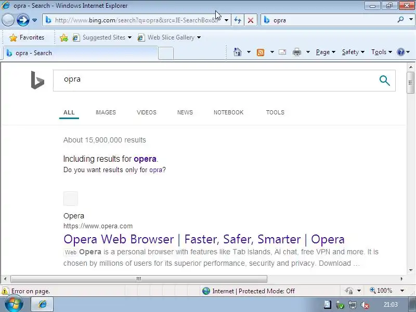Screen dimensions: 416x312
Task: Click Internet Protected Mode Off status
Action: (x=249, y=291)
